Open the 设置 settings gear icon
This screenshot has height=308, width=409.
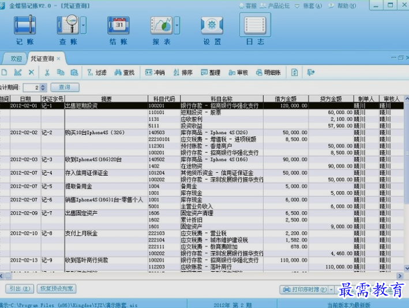coord(212,30)
